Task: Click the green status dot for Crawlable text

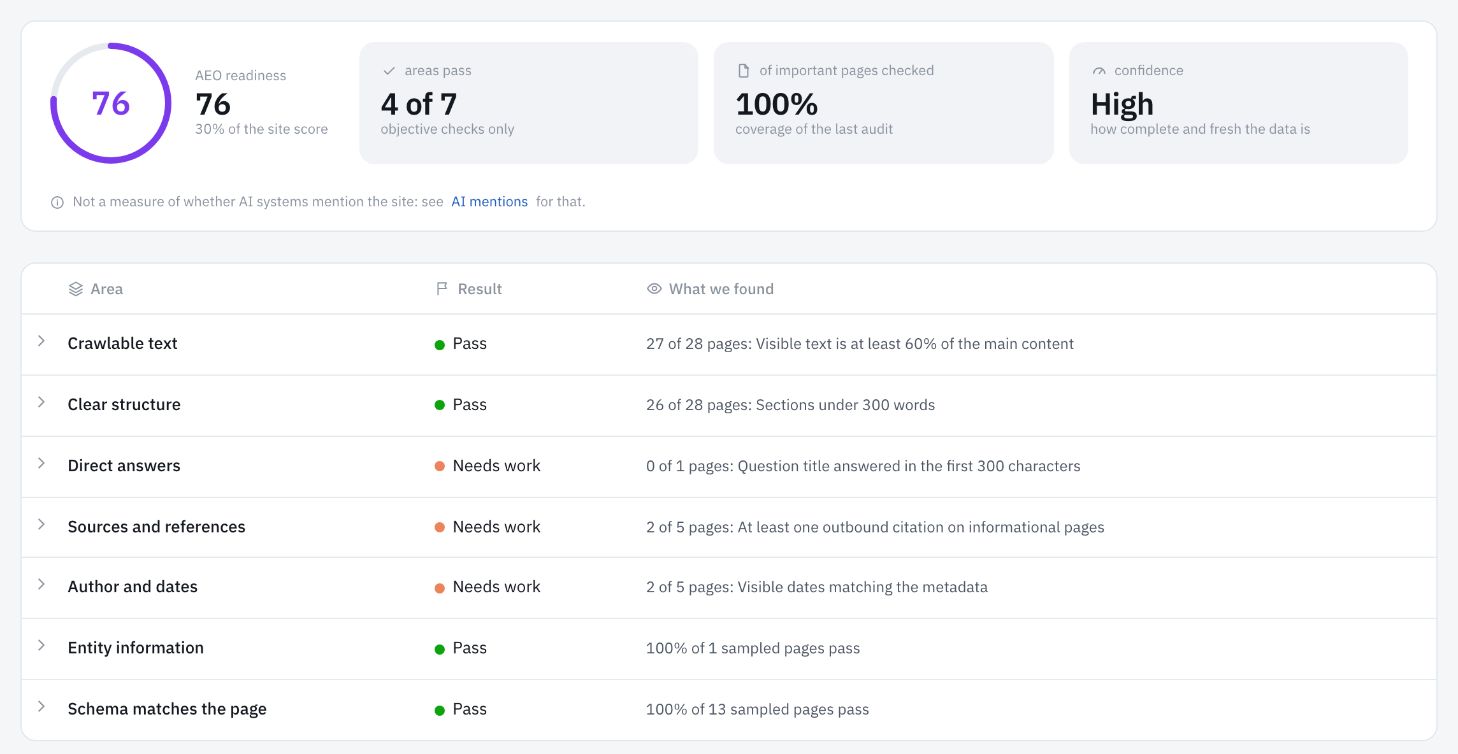Action: [x=440, y=345]
